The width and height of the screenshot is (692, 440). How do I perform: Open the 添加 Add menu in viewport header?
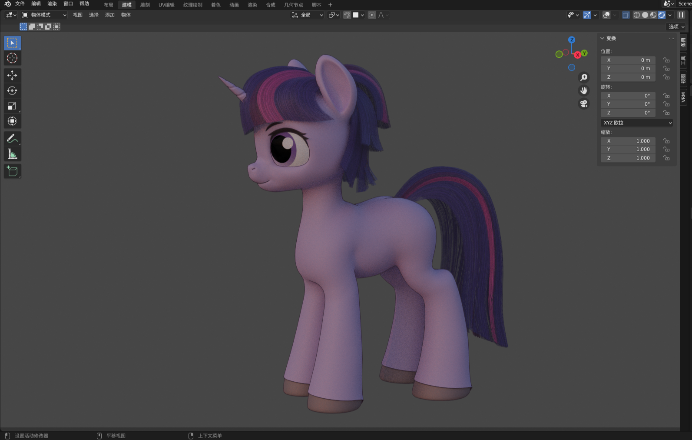click(x=110, y=15)
